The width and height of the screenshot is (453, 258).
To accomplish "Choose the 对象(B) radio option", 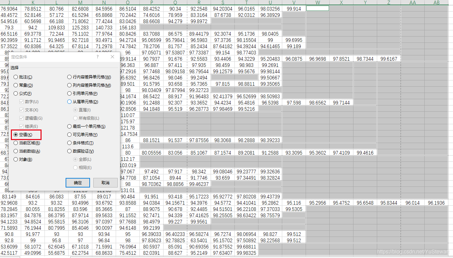I will [23, 159].
